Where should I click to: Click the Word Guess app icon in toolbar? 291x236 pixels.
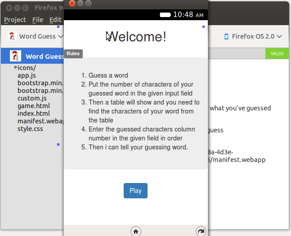click(13, 36)
